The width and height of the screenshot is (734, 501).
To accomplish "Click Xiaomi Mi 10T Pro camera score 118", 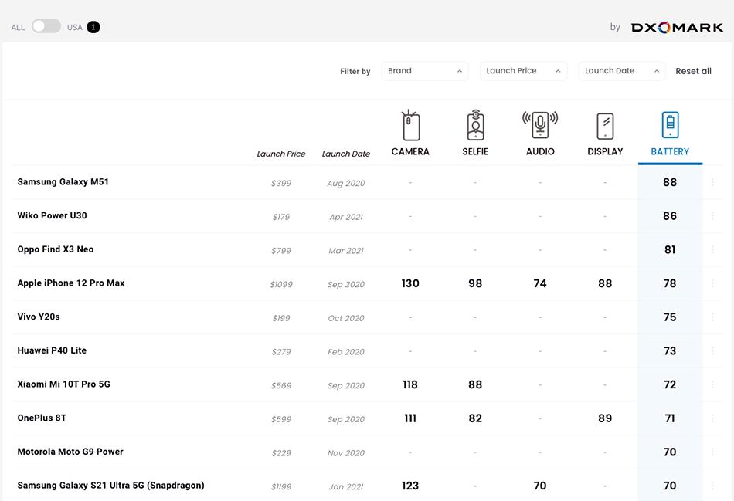I will pyautogui.click(x=410, y=384).
